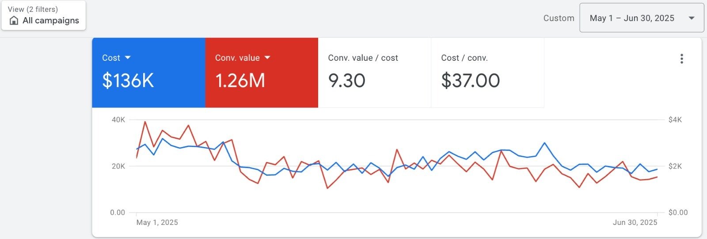Click the May 1 – Jun 30, 2025 date text
The width and height of the screenshot is (707, 239).
(x=632, y=18)
